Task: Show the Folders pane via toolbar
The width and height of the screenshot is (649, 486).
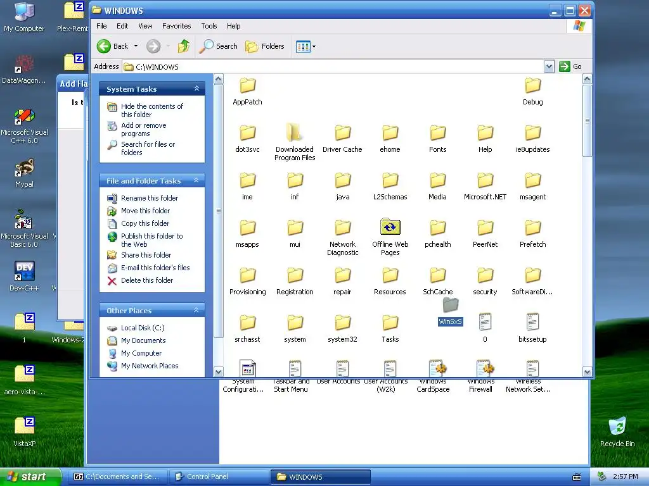Action: pyautogui.click(x=265, y=46)
